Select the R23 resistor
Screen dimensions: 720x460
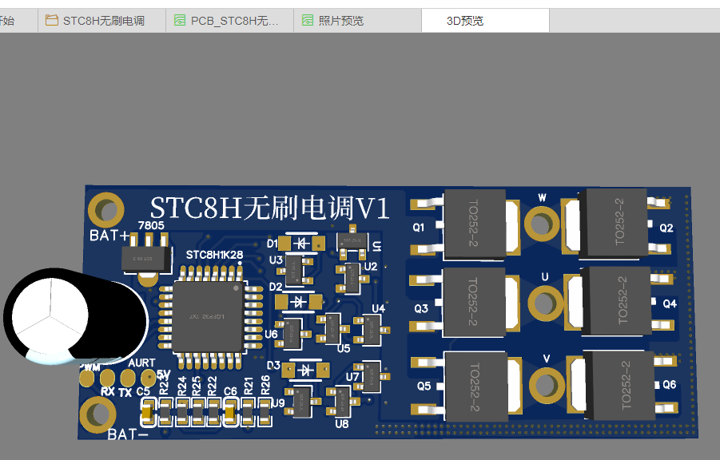165,413
